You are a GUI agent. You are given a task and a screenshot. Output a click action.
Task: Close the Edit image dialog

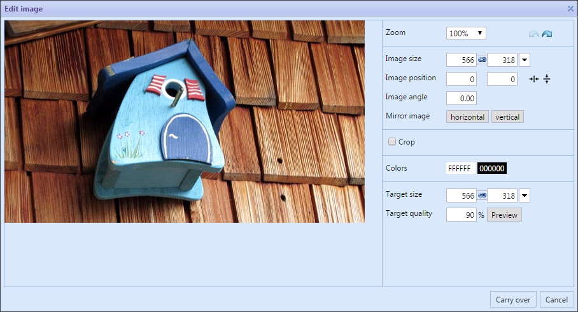coord(570,8)
